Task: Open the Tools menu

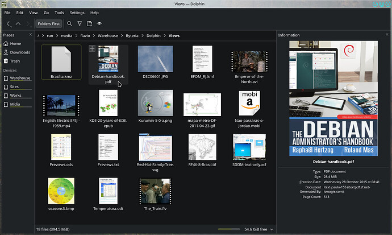Action: tap(59, 13)
